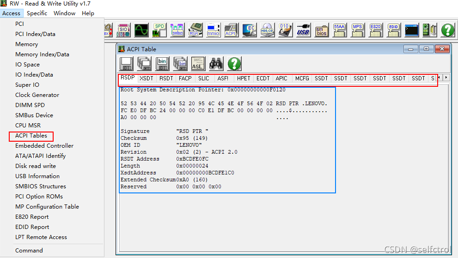Viewport: 458px width, 258px height.
Task: Click the save as bin floppy icon
Action: click(162, 64)
